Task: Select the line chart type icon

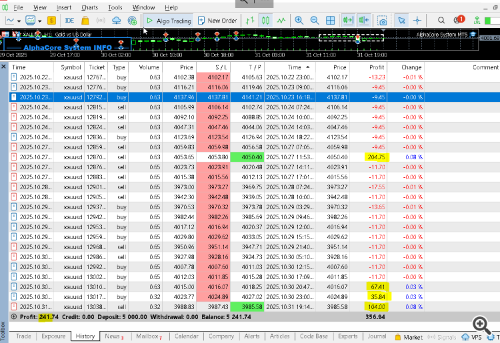Action: coord(281,21)
